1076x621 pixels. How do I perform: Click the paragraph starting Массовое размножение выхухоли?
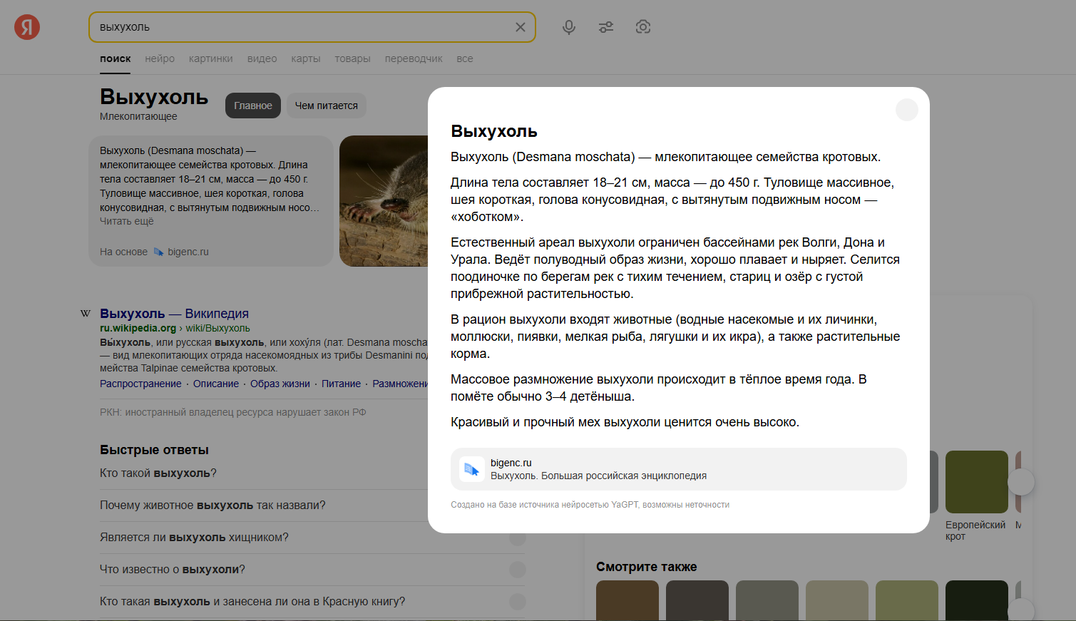click(x=659, y=388)
